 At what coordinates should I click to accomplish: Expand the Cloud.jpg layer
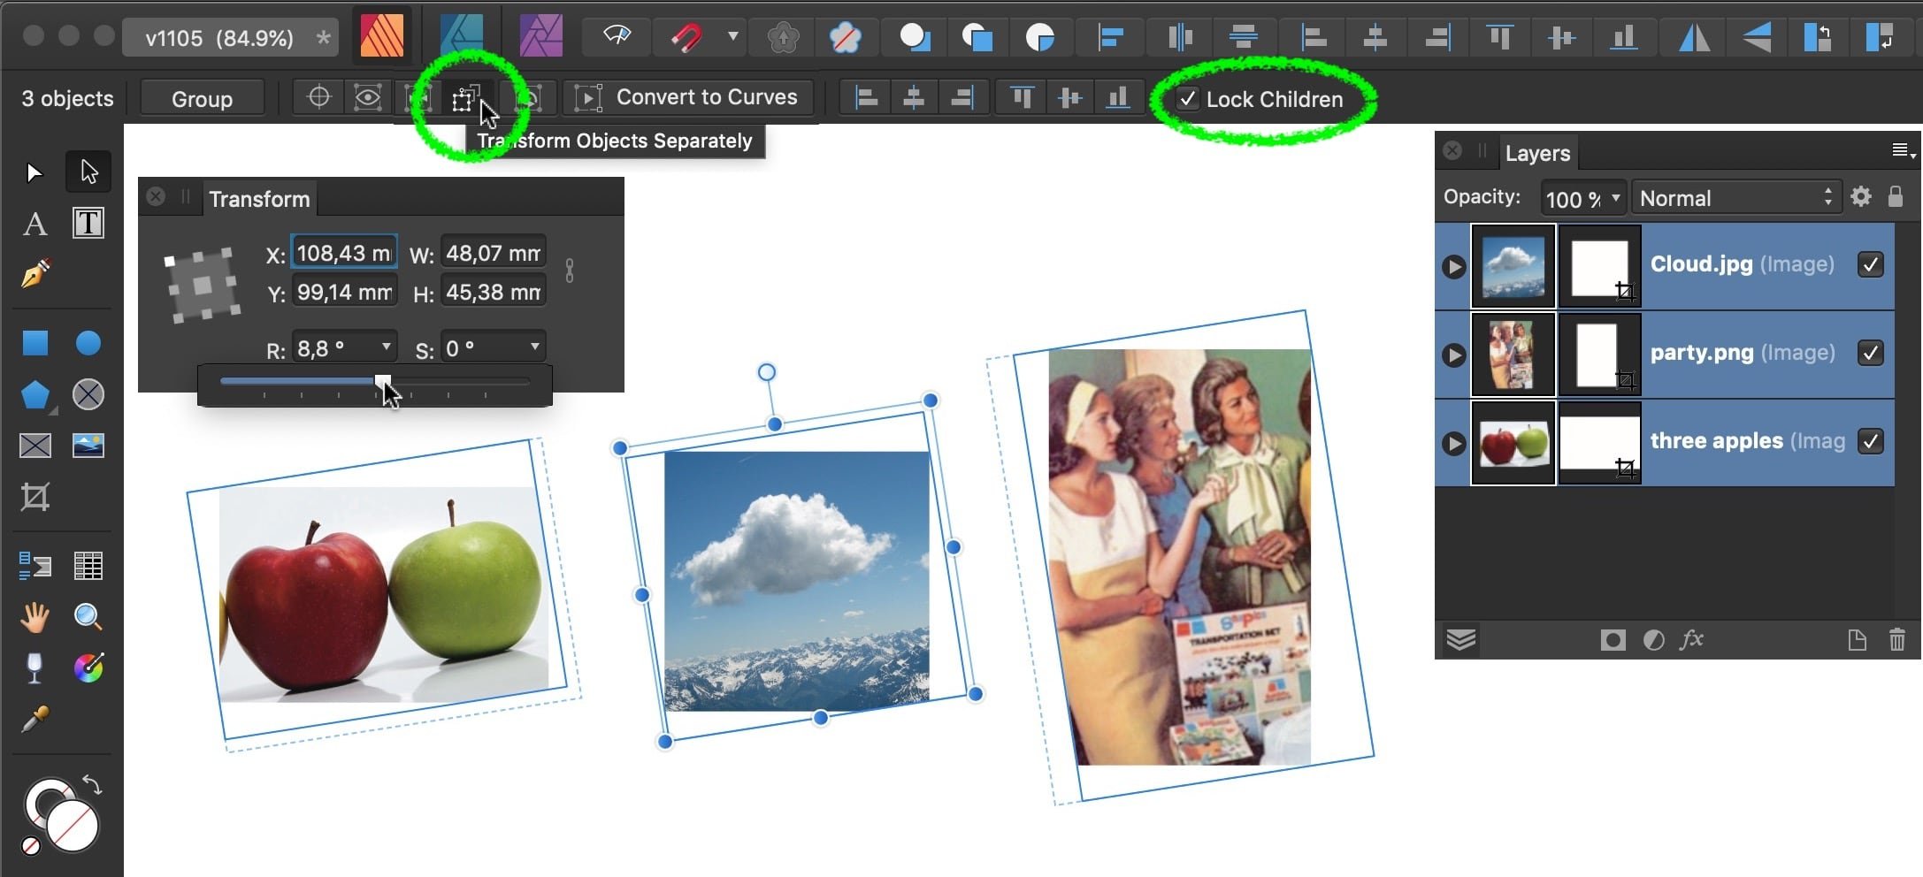(1453, 266)
